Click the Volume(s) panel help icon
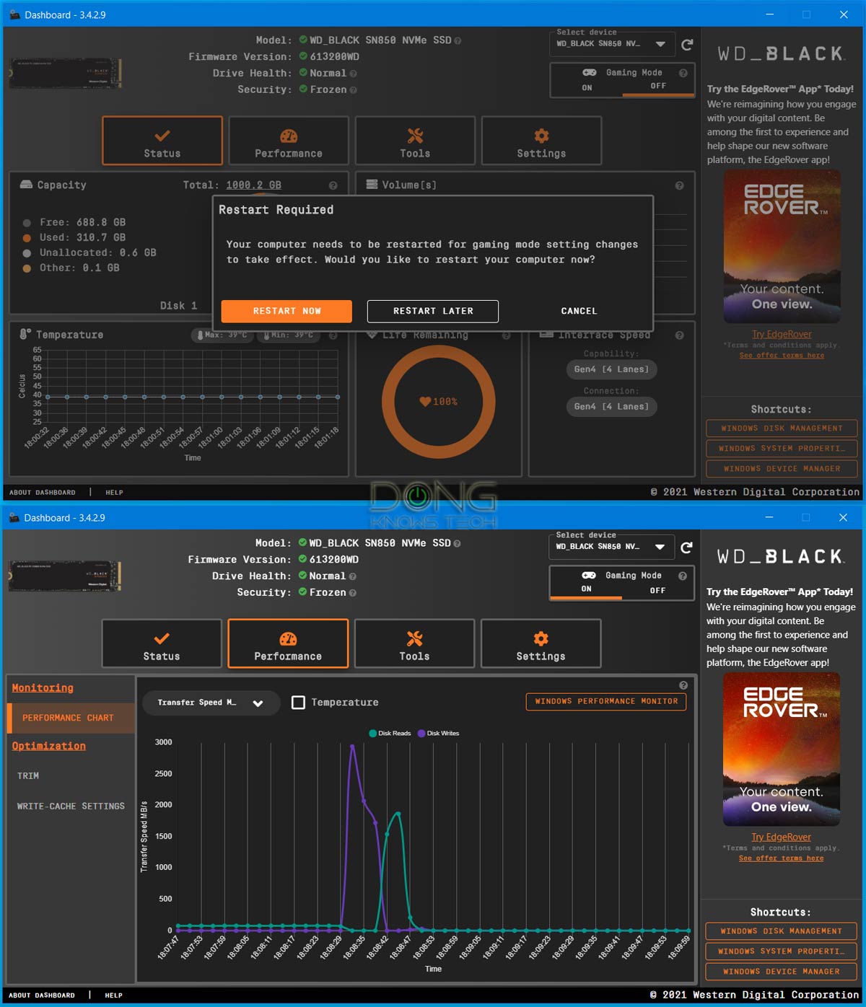The image size is (866, 1007). (679, 185)
